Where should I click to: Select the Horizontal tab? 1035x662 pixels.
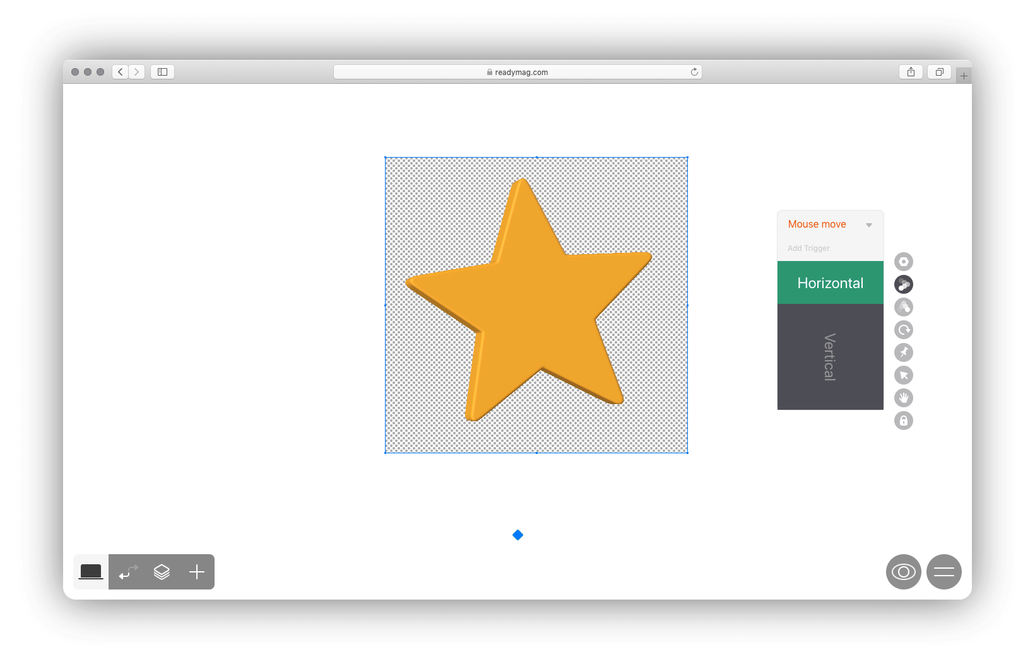pos(830,282)
